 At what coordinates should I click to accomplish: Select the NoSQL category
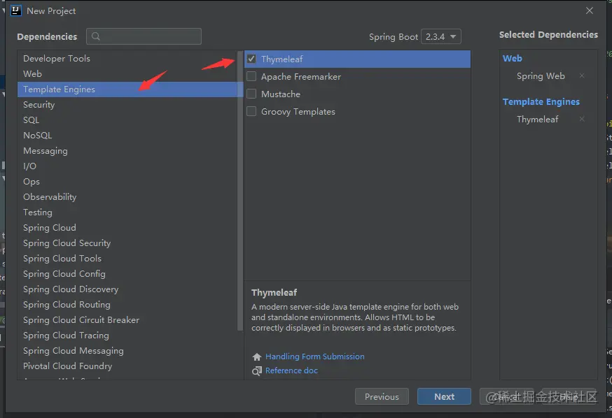[127, 135]
